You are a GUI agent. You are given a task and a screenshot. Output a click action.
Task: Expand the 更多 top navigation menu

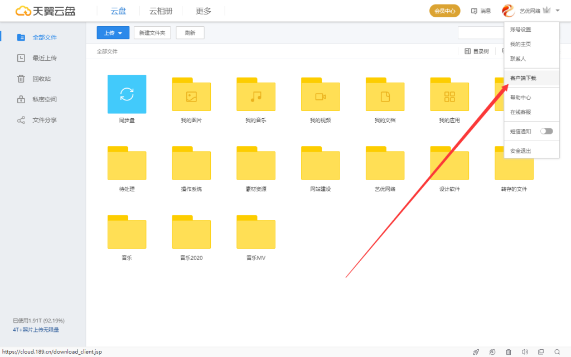point(204,11)
